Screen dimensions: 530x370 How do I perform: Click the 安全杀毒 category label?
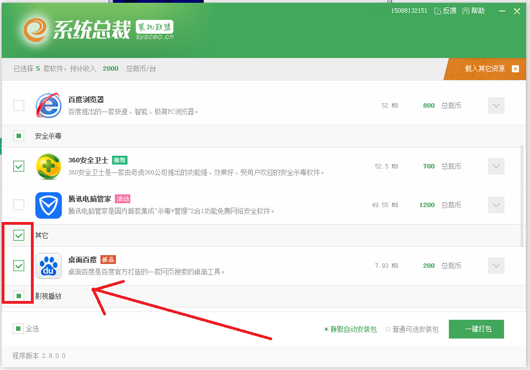49,136
